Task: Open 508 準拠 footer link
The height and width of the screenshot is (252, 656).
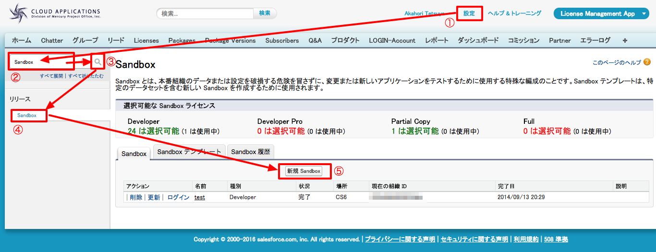Action: [x=556, y=239]
